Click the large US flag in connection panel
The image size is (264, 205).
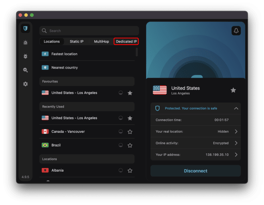click(x=160, y=90)
